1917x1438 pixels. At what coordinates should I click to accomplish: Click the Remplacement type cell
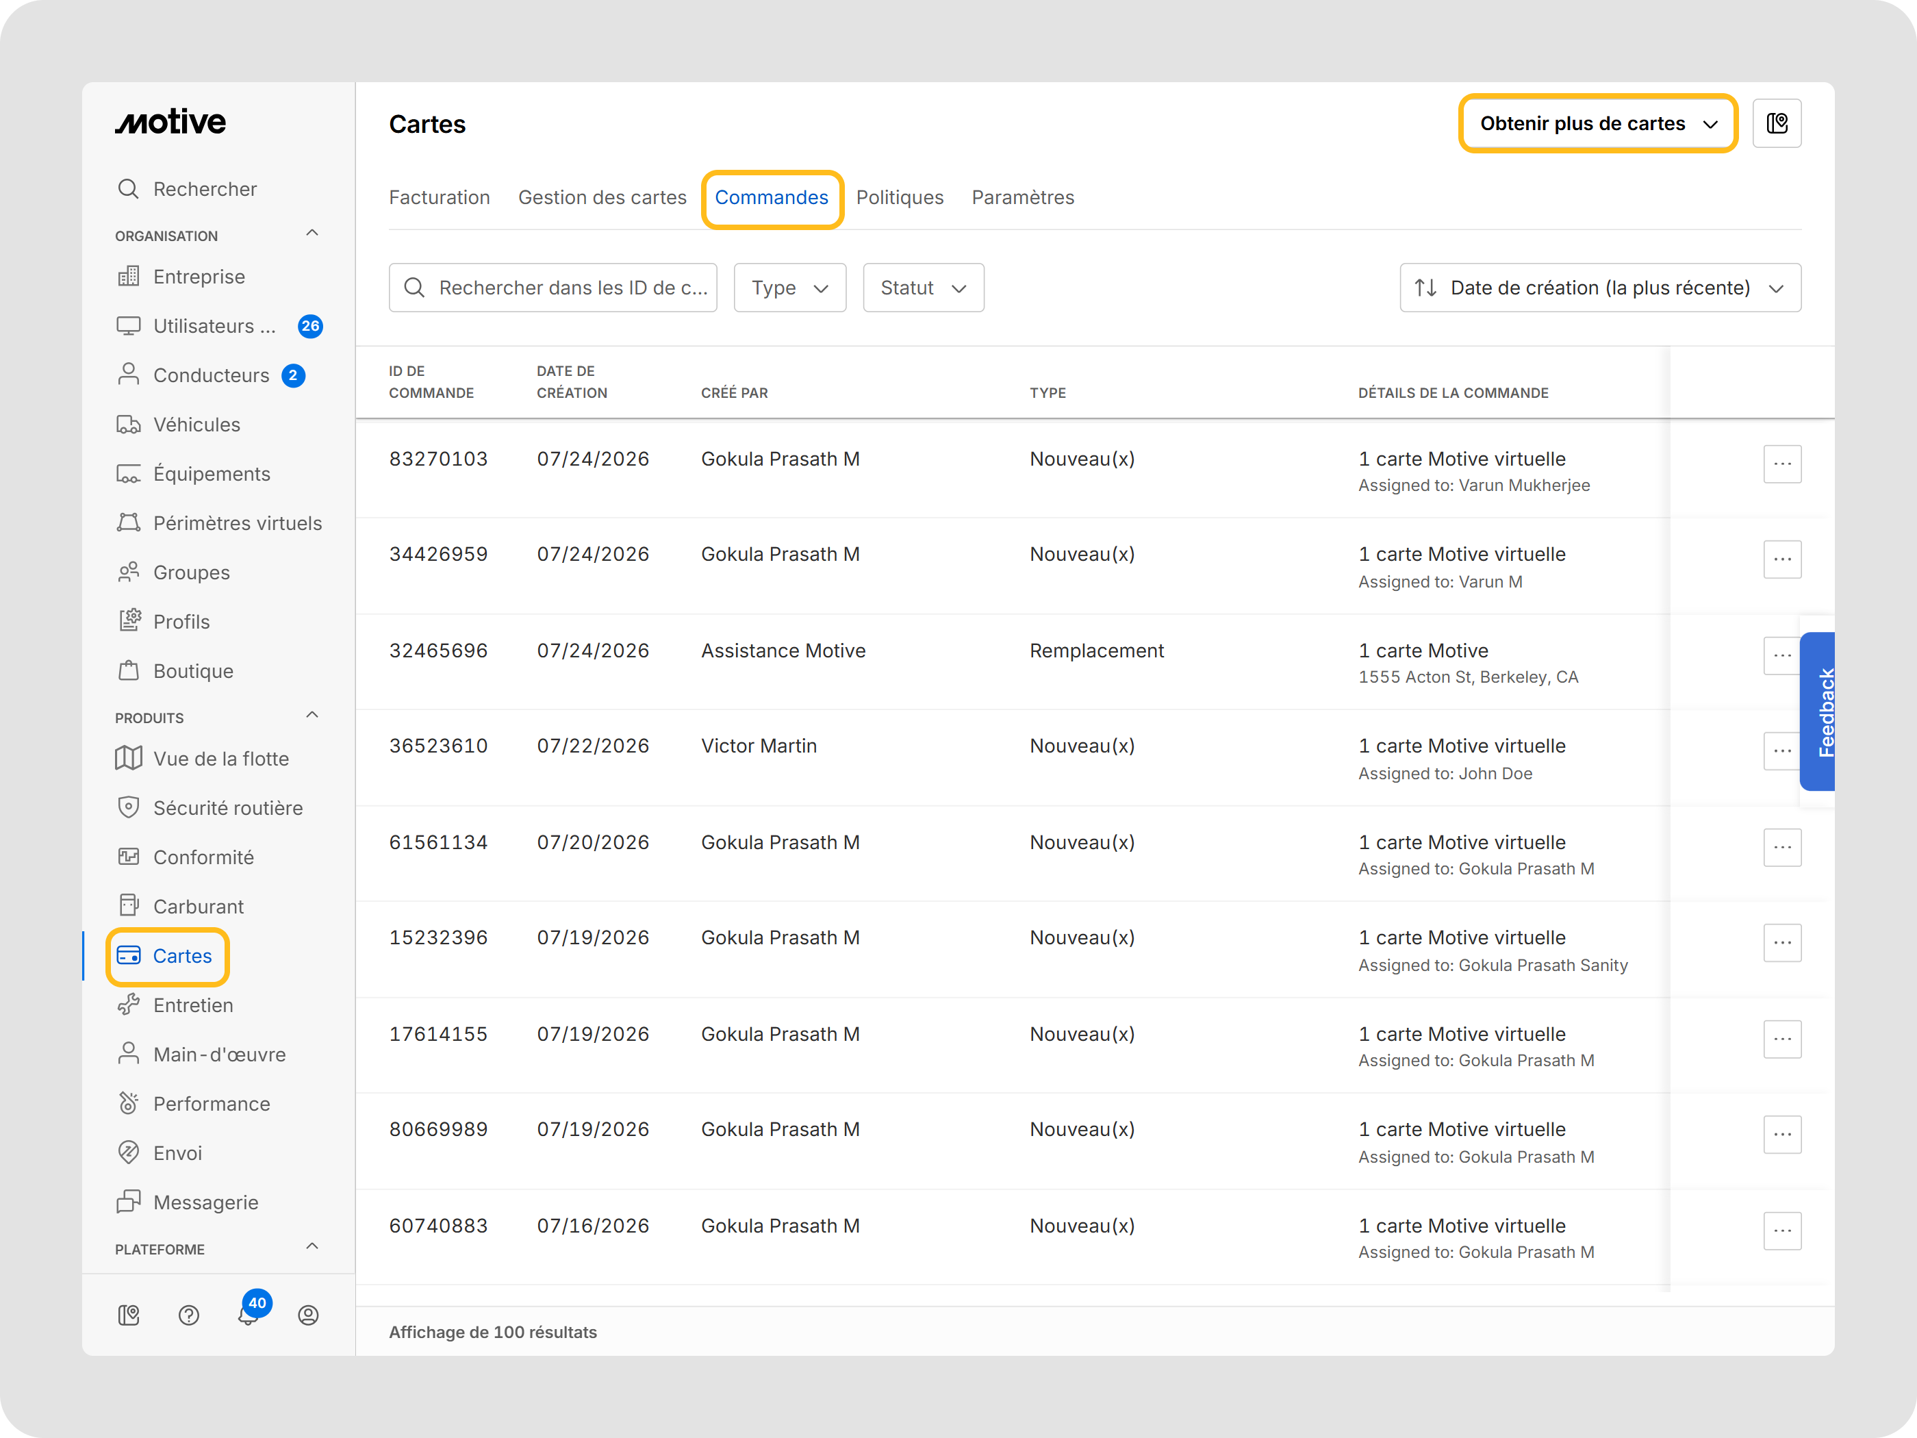[1096, 651]
